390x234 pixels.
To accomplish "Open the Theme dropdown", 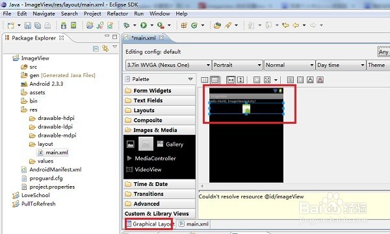I will tap(378, 65).
